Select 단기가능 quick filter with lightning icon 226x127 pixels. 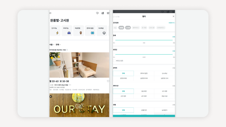point(55,31)
